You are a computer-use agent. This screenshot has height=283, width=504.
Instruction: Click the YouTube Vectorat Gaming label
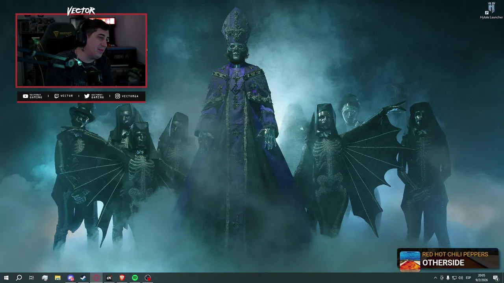[32, 96]
